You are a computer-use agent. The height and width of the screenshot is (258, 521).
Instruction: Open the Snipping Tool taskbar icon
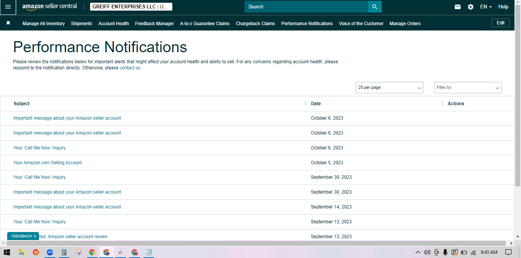[78, 252]
